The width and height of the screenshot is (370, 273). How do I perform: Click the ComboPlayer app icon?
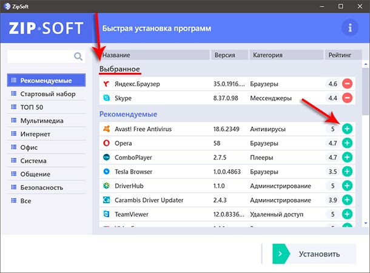coord(106,157)
